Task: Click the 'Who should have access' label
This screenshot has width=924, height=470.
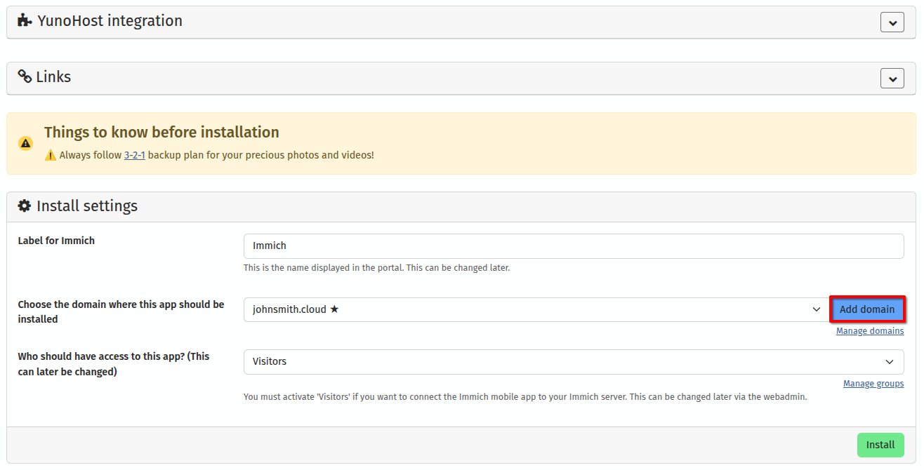Action: (x=114, y=364)
